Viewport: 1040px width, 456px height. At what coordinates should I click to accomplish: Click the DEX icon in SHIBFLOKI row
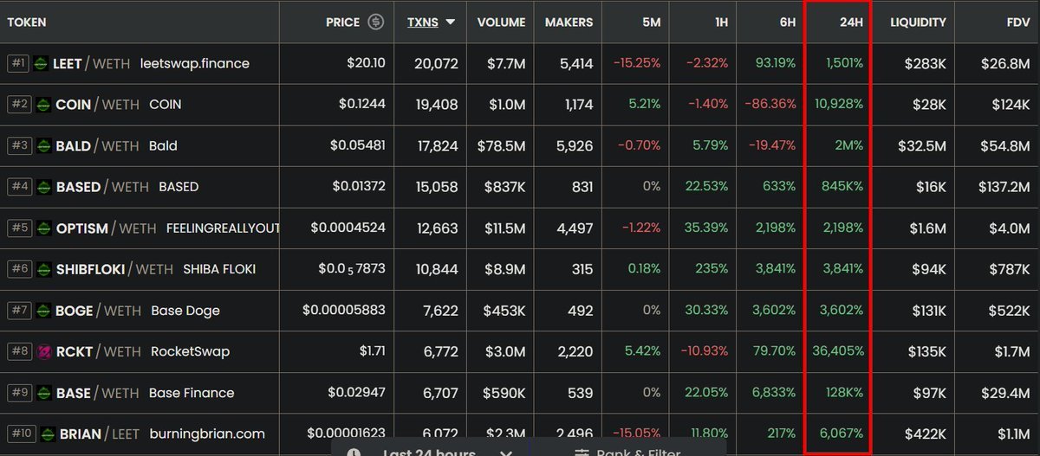pos(43,269)
